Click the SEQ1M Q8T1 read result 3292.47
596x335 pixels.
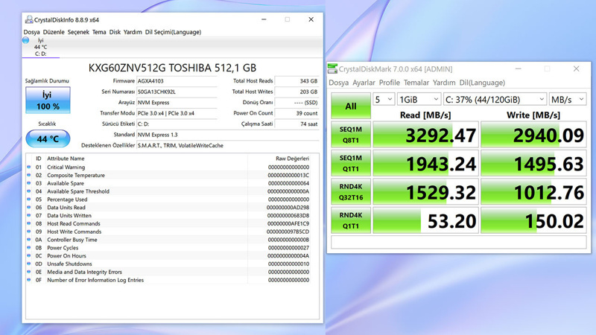click(x=425, y=135)
